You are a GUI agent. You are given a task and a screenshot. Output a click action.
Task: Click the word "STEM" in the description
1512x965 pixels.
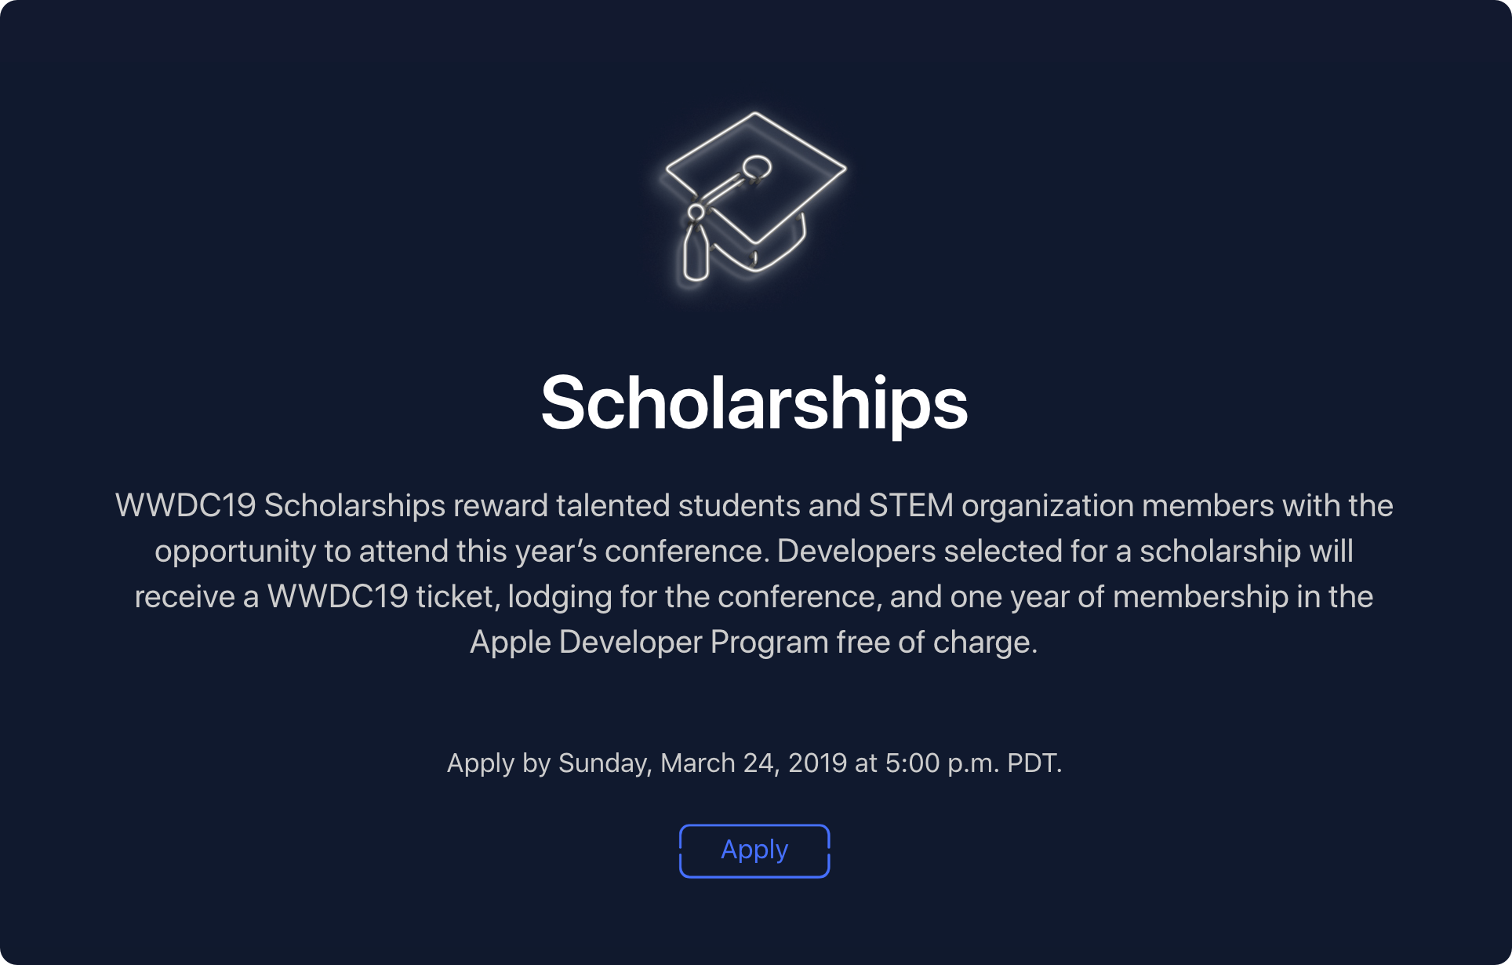coord(910,505)
